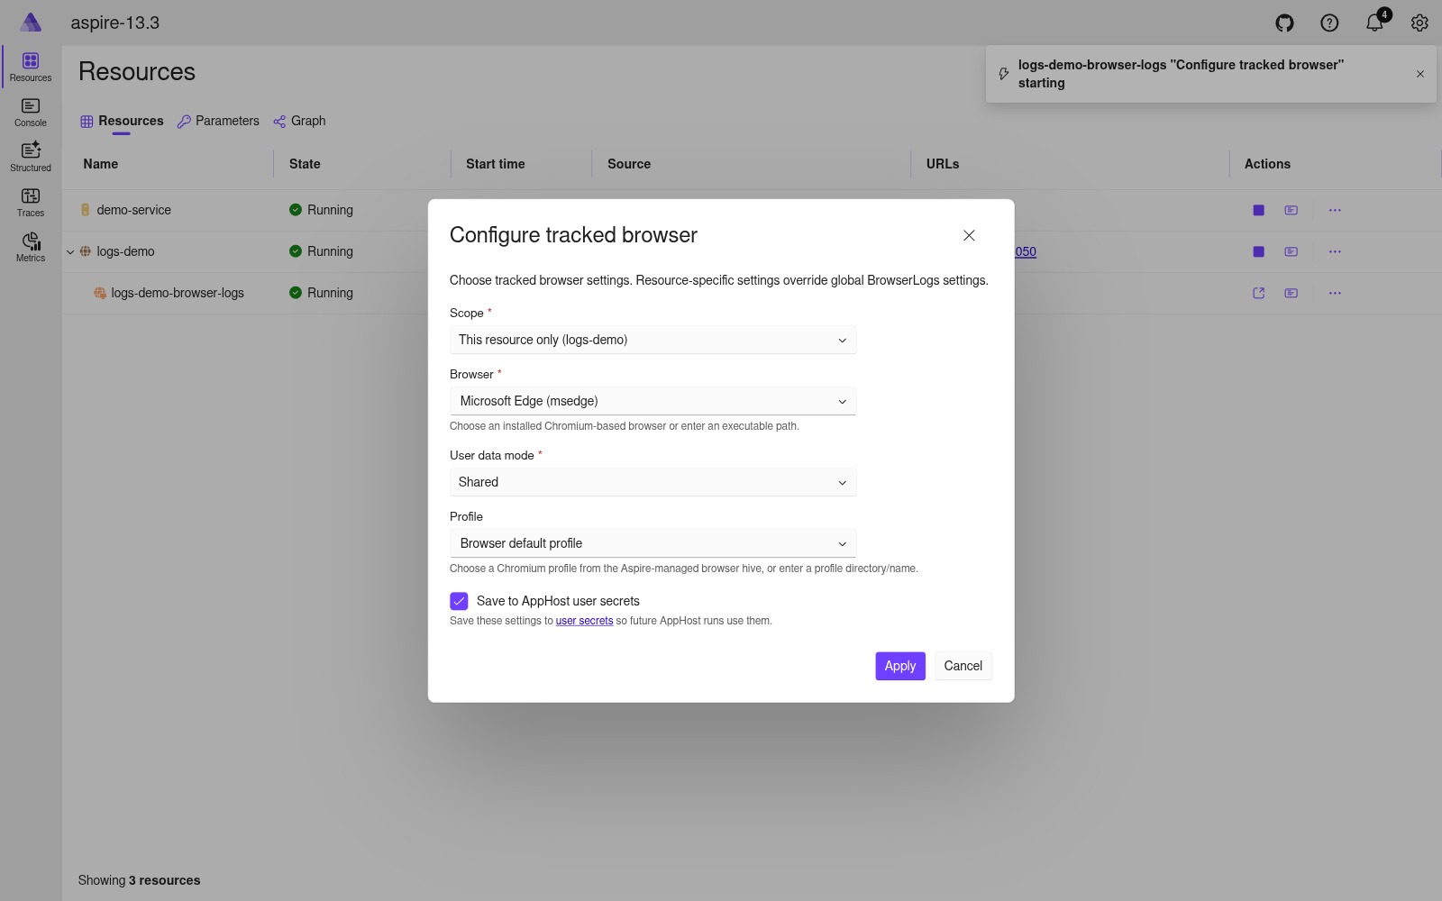Click the Actions column header
This screenshot has height=901, width=1442.
[1267, 164]
